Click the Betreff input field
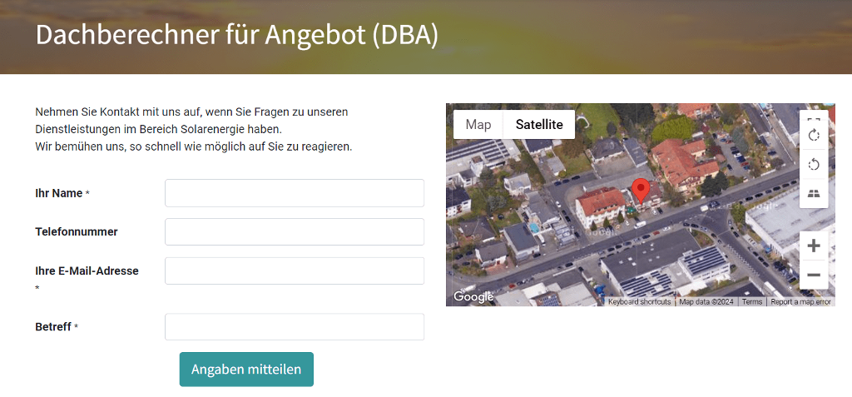The image size is (852, 397). 295,327
